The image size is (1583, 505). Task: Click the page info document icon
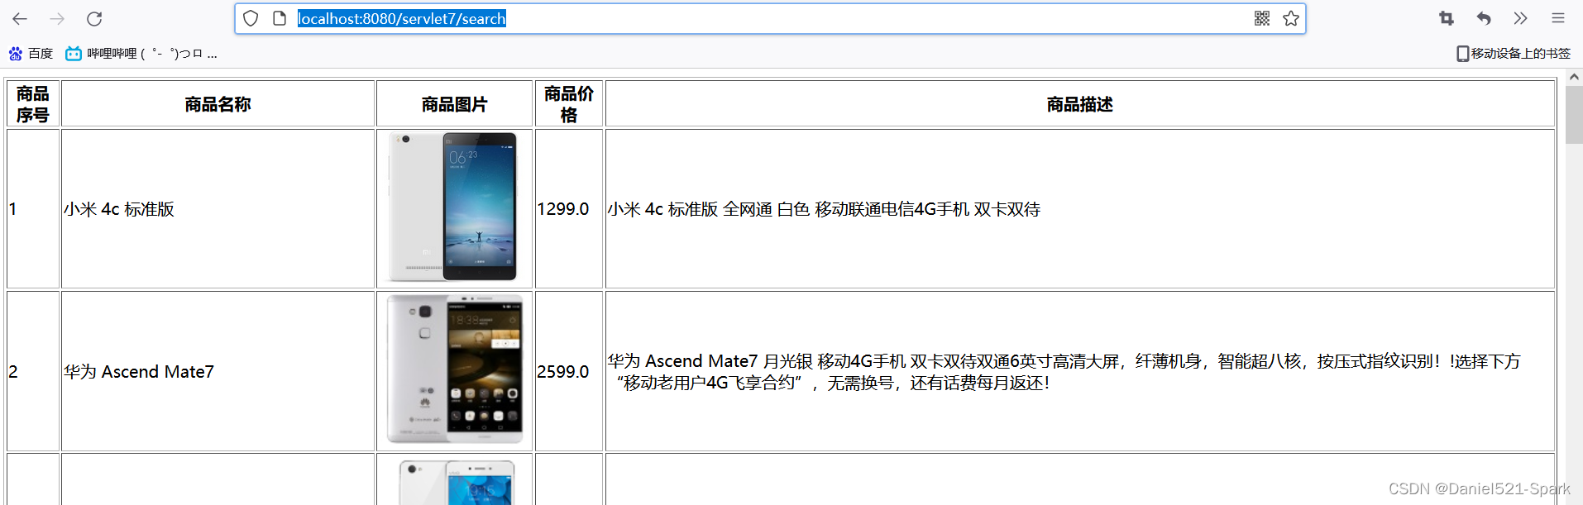click(280, 18)
